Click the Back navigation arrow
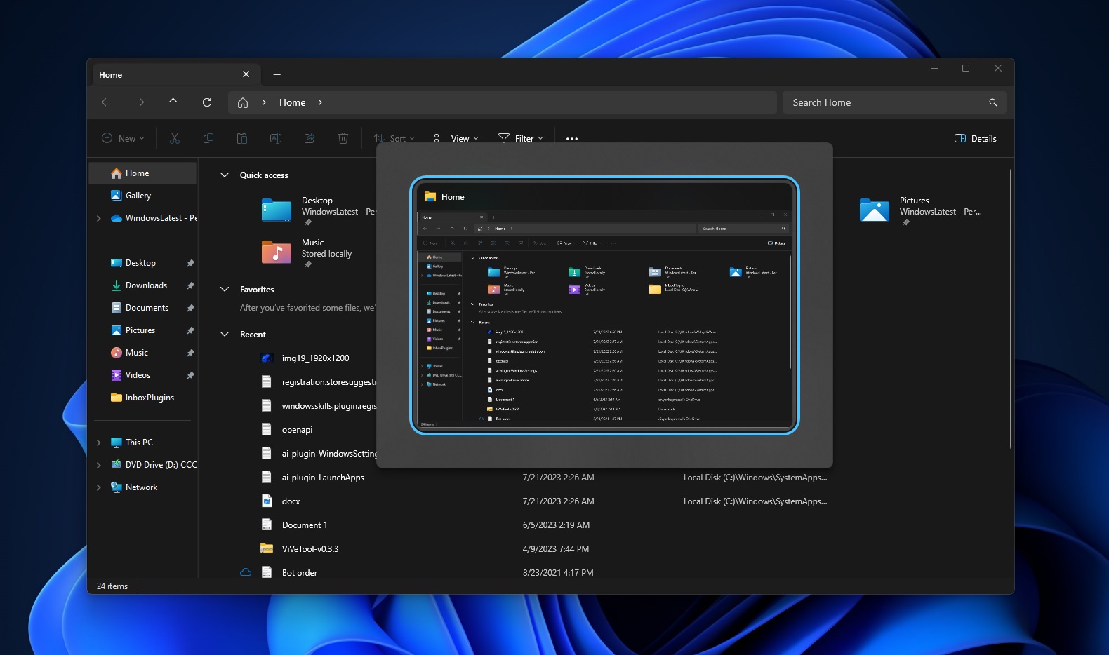This screenshot has width=1109, height=655. pos(106,102)
